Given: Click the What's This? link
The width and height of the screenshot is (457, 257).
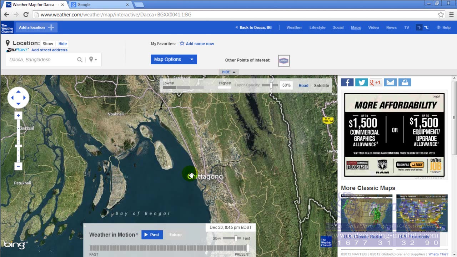Looking at the screenshot, I should click(438, 254).
